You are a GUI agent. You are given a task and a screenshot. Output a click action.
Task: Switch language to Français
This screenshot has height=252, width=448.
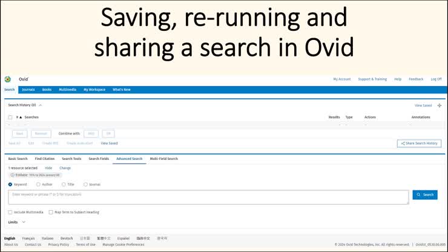[28, 239]
